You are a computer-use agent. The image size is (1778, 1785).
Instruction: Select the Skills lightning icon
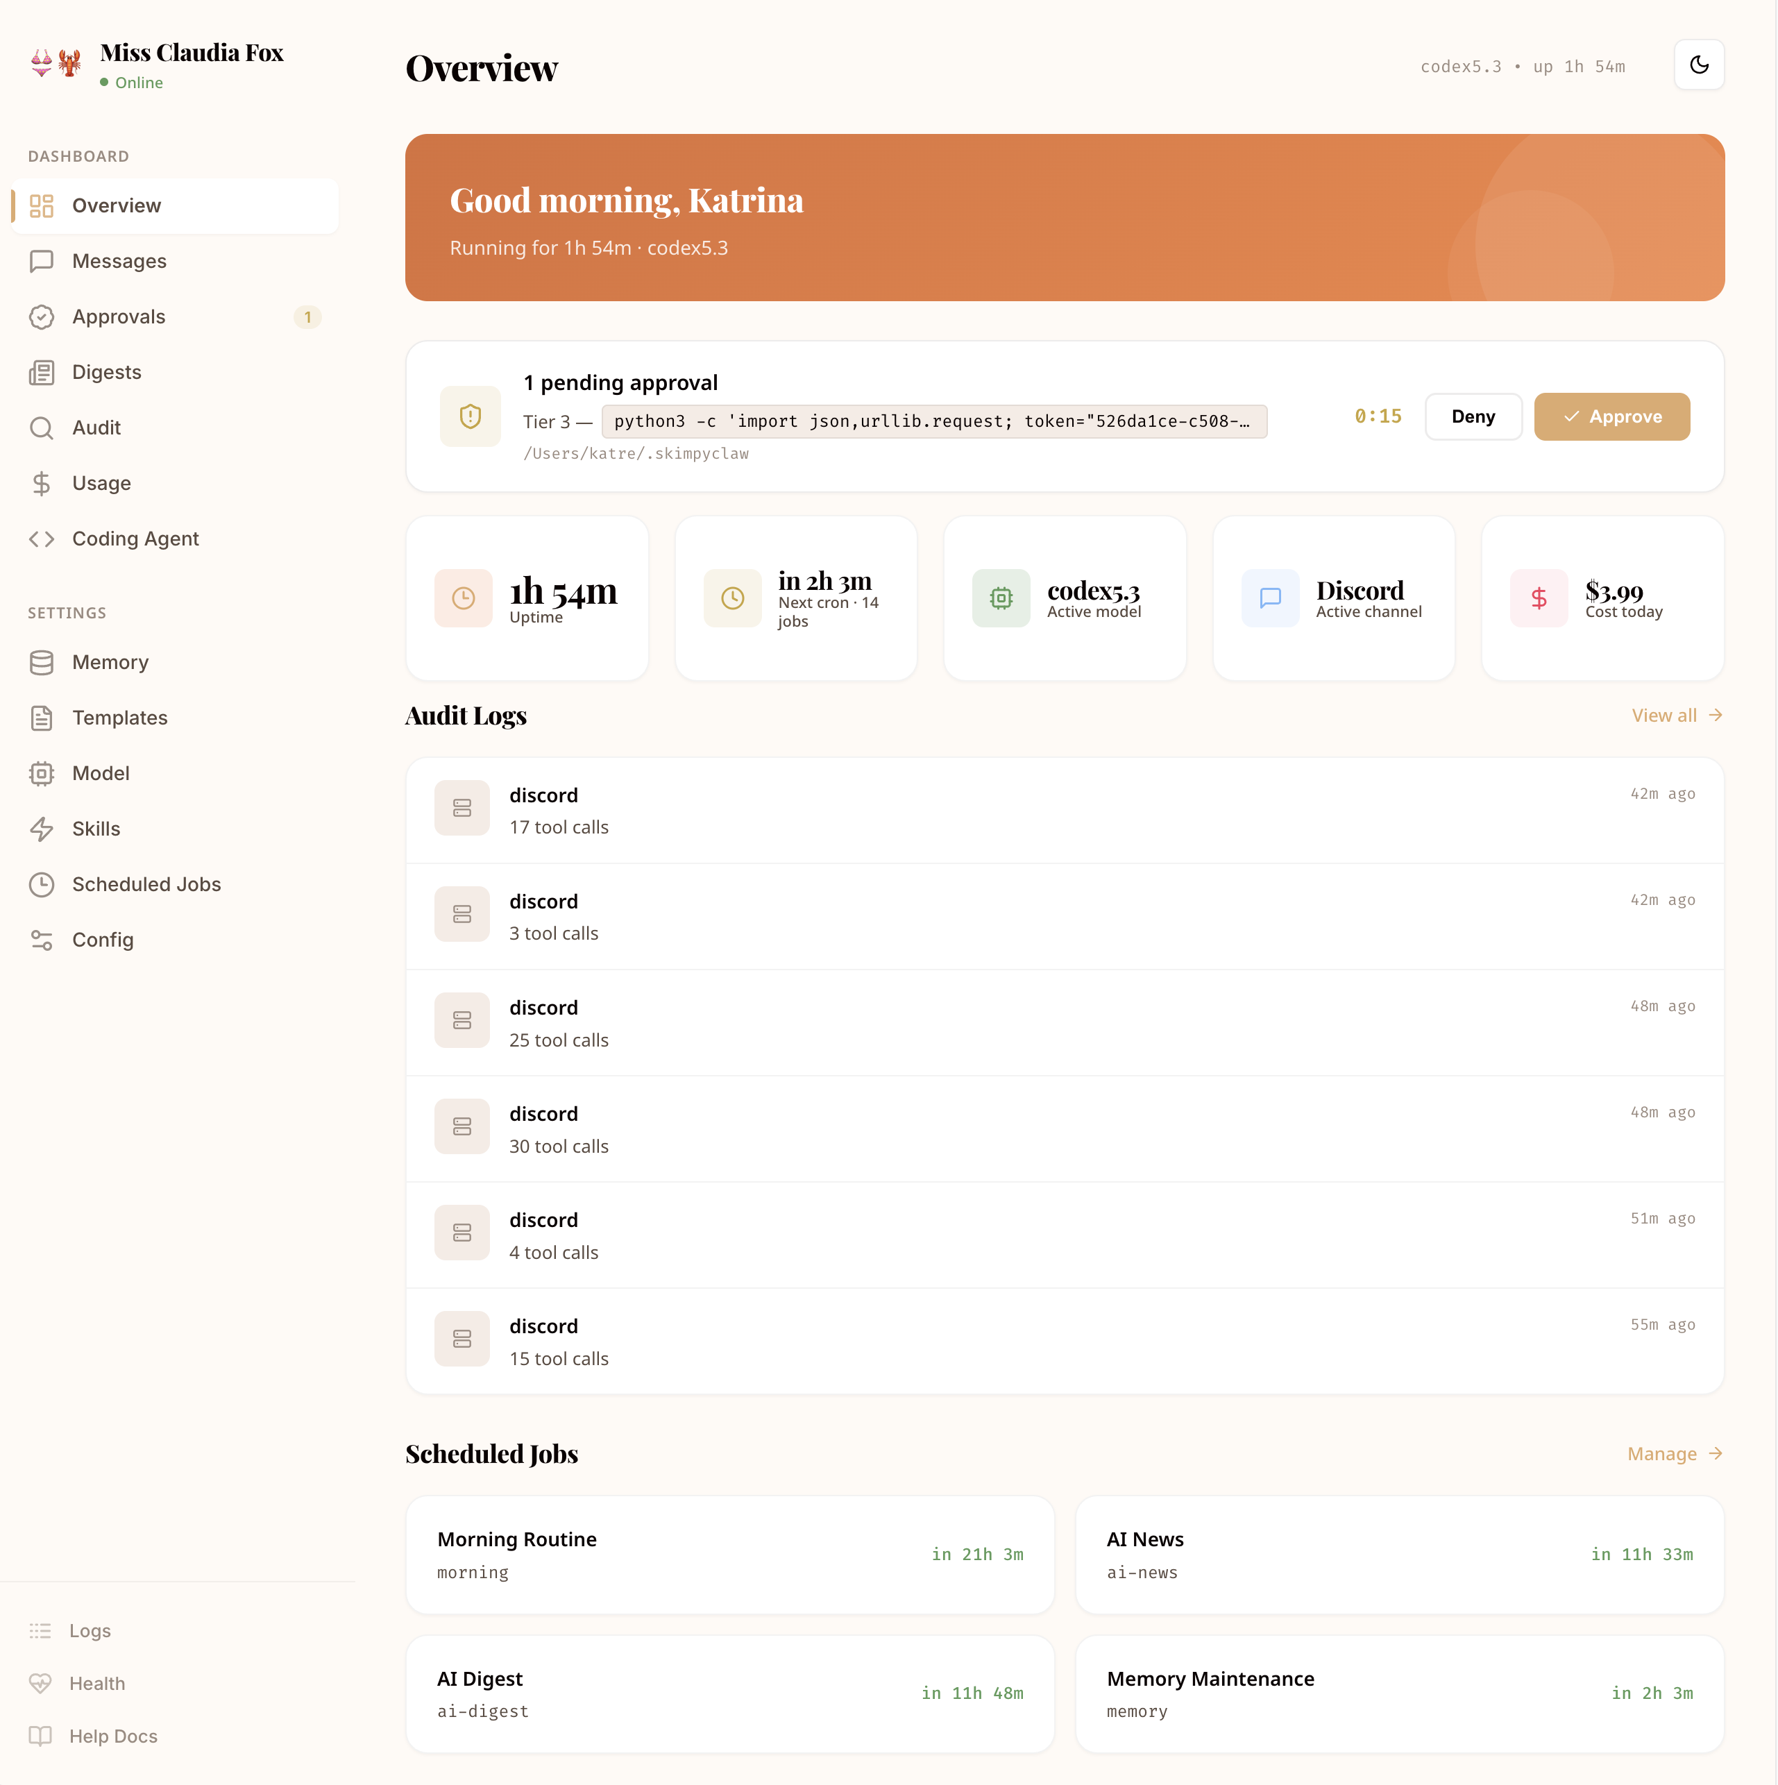pos(42,829)
